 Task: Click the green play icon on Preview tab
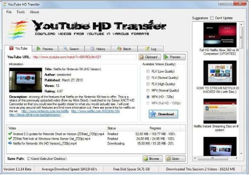38,49
